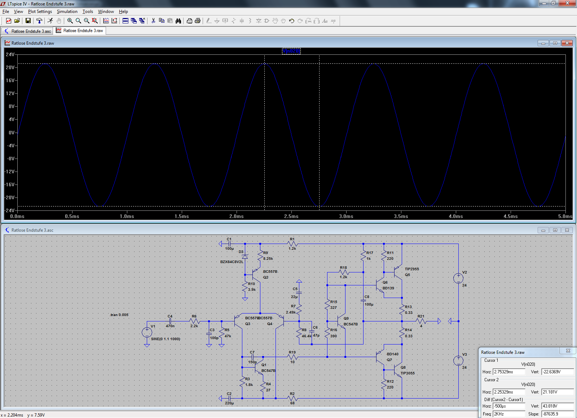Select the Place Component gate icon
The image size is (577, 418).
(x=267, y=21)
